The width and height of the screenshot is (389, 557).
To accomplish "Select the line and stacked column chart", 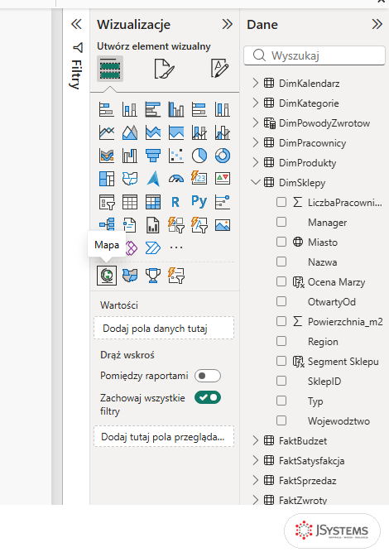I will 199,132.
